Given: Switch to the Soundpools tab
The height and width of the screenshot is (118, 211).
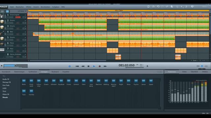Looking at the screenshot, I should coord(6,72).
